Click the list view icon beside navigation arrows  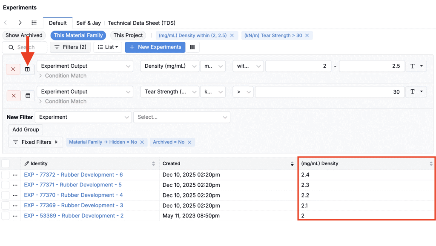(34, 23)
